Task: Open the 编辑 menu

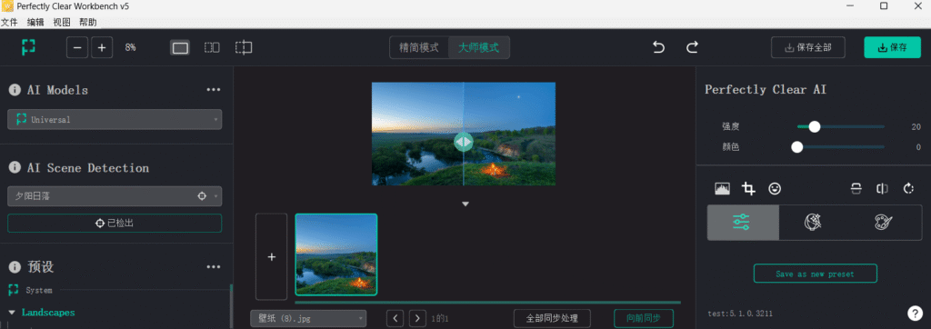Action: pos(35,23)
